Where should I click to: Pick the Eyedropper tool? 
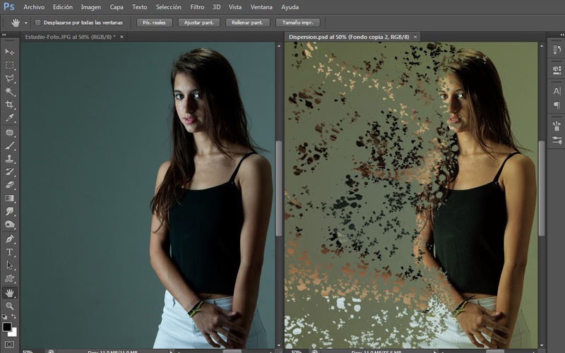coord(10,119)
